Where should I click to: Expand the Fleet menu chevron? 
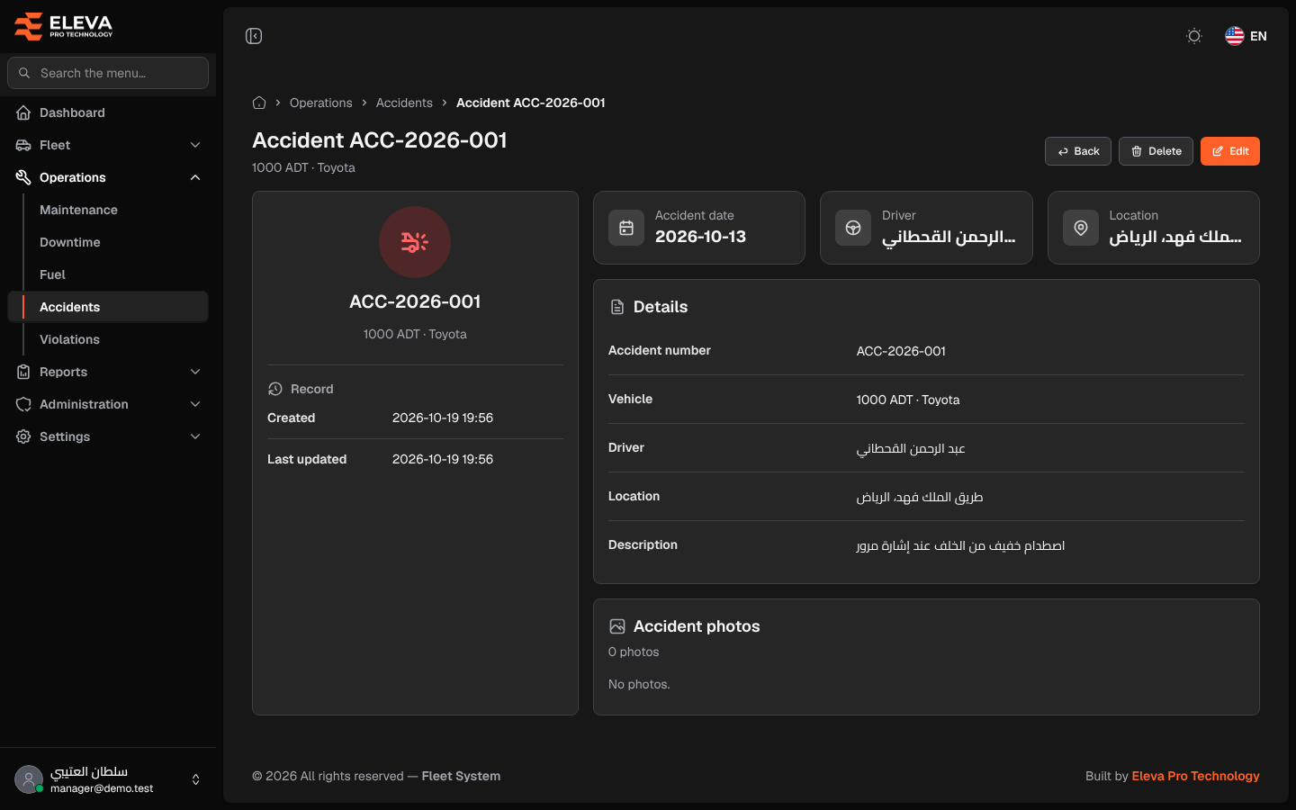coord(195,145)
